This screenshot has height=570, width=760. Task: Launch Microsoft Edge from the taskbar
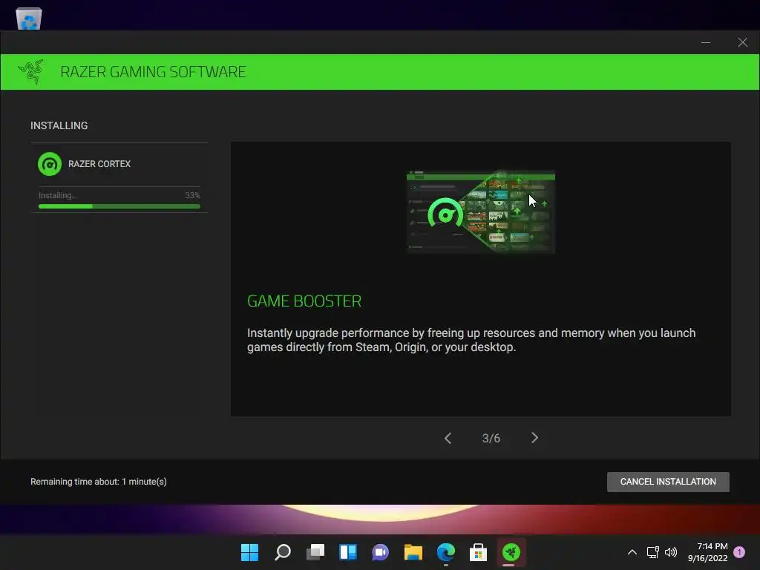(x=446, y=552)
